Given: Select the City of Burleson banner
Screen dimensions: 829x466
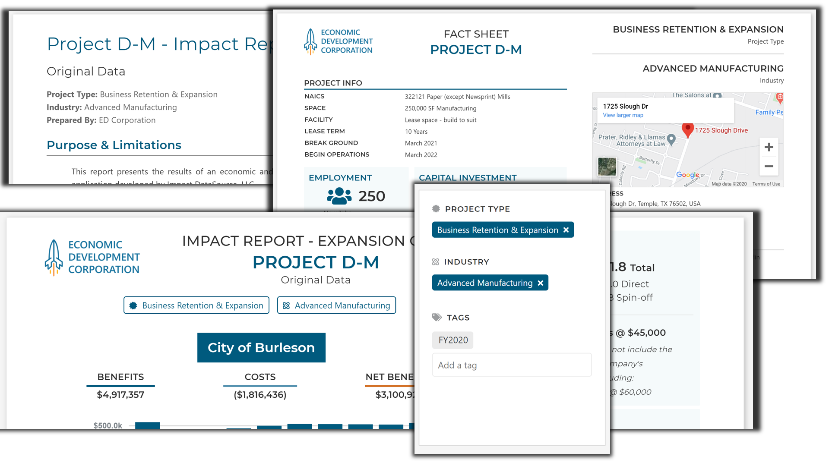Looking at the screenshot, I should click(x=261, y=348).
